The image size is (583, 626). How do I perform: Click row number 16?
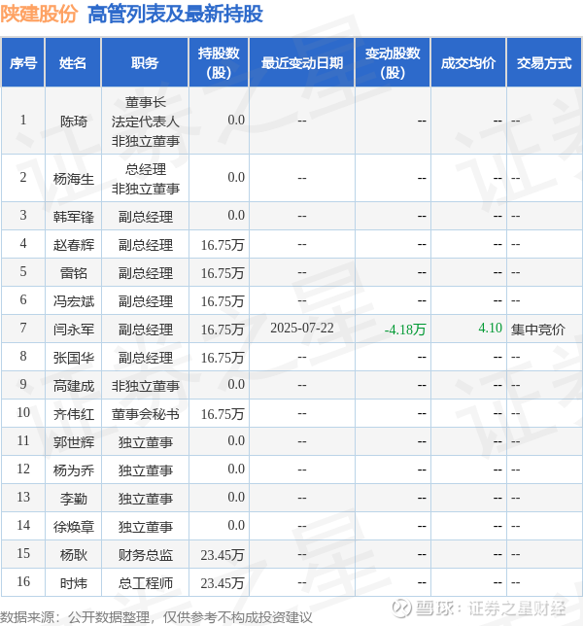pos(23,581)
